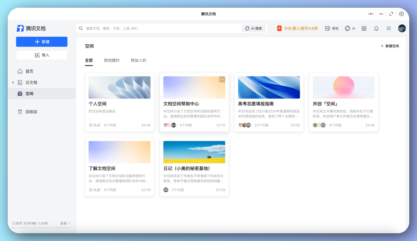The width and height of the screenshot is (417, 241).
Task: Click 查看 storage details link
Action: pos(65,223)
